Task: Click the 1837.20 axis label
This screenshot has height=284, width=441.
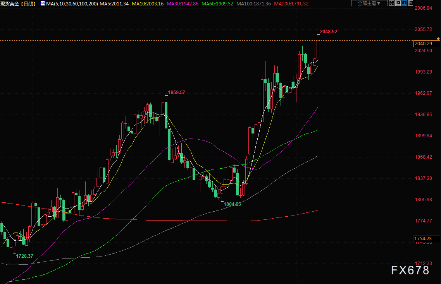Action: [x=424, y=178]
